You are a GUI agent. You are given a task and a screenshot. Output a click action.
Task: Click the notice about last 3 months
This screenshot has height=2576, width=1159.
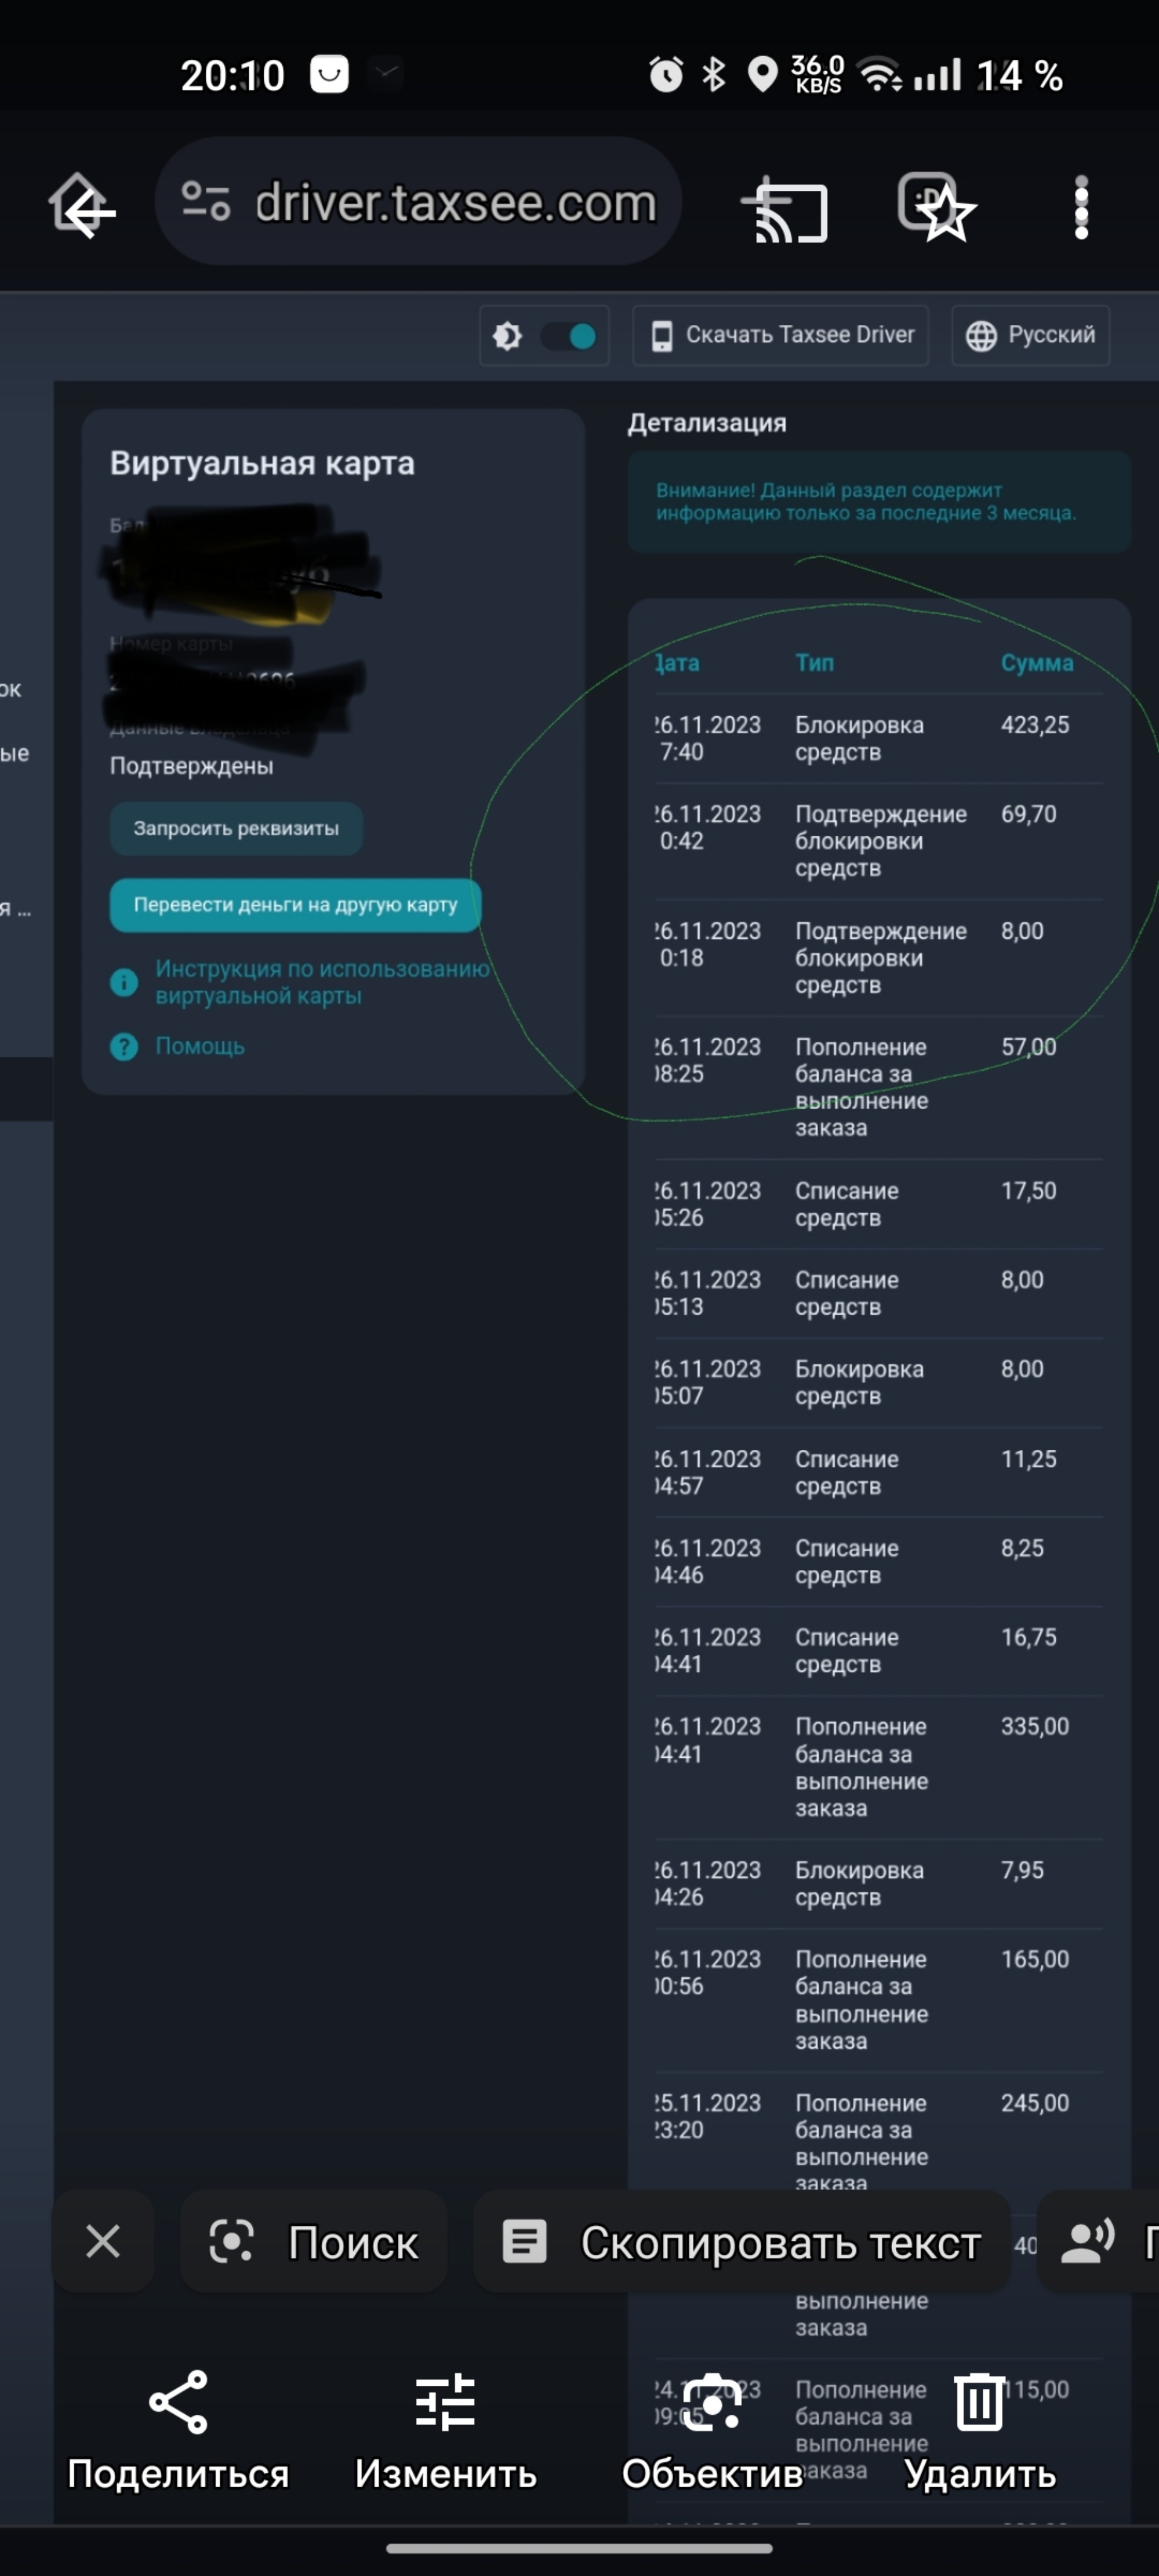(x=879, y=502)
